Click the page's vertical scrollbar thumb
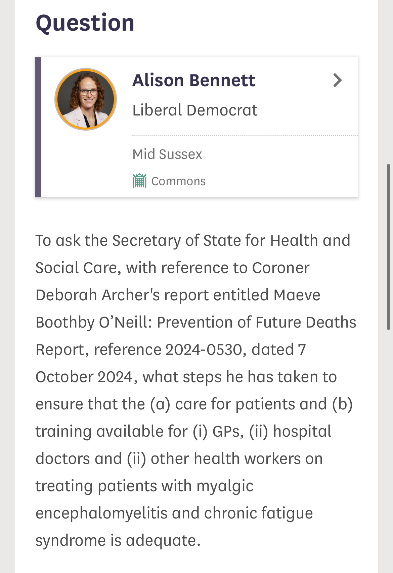 tap(388, 246)
